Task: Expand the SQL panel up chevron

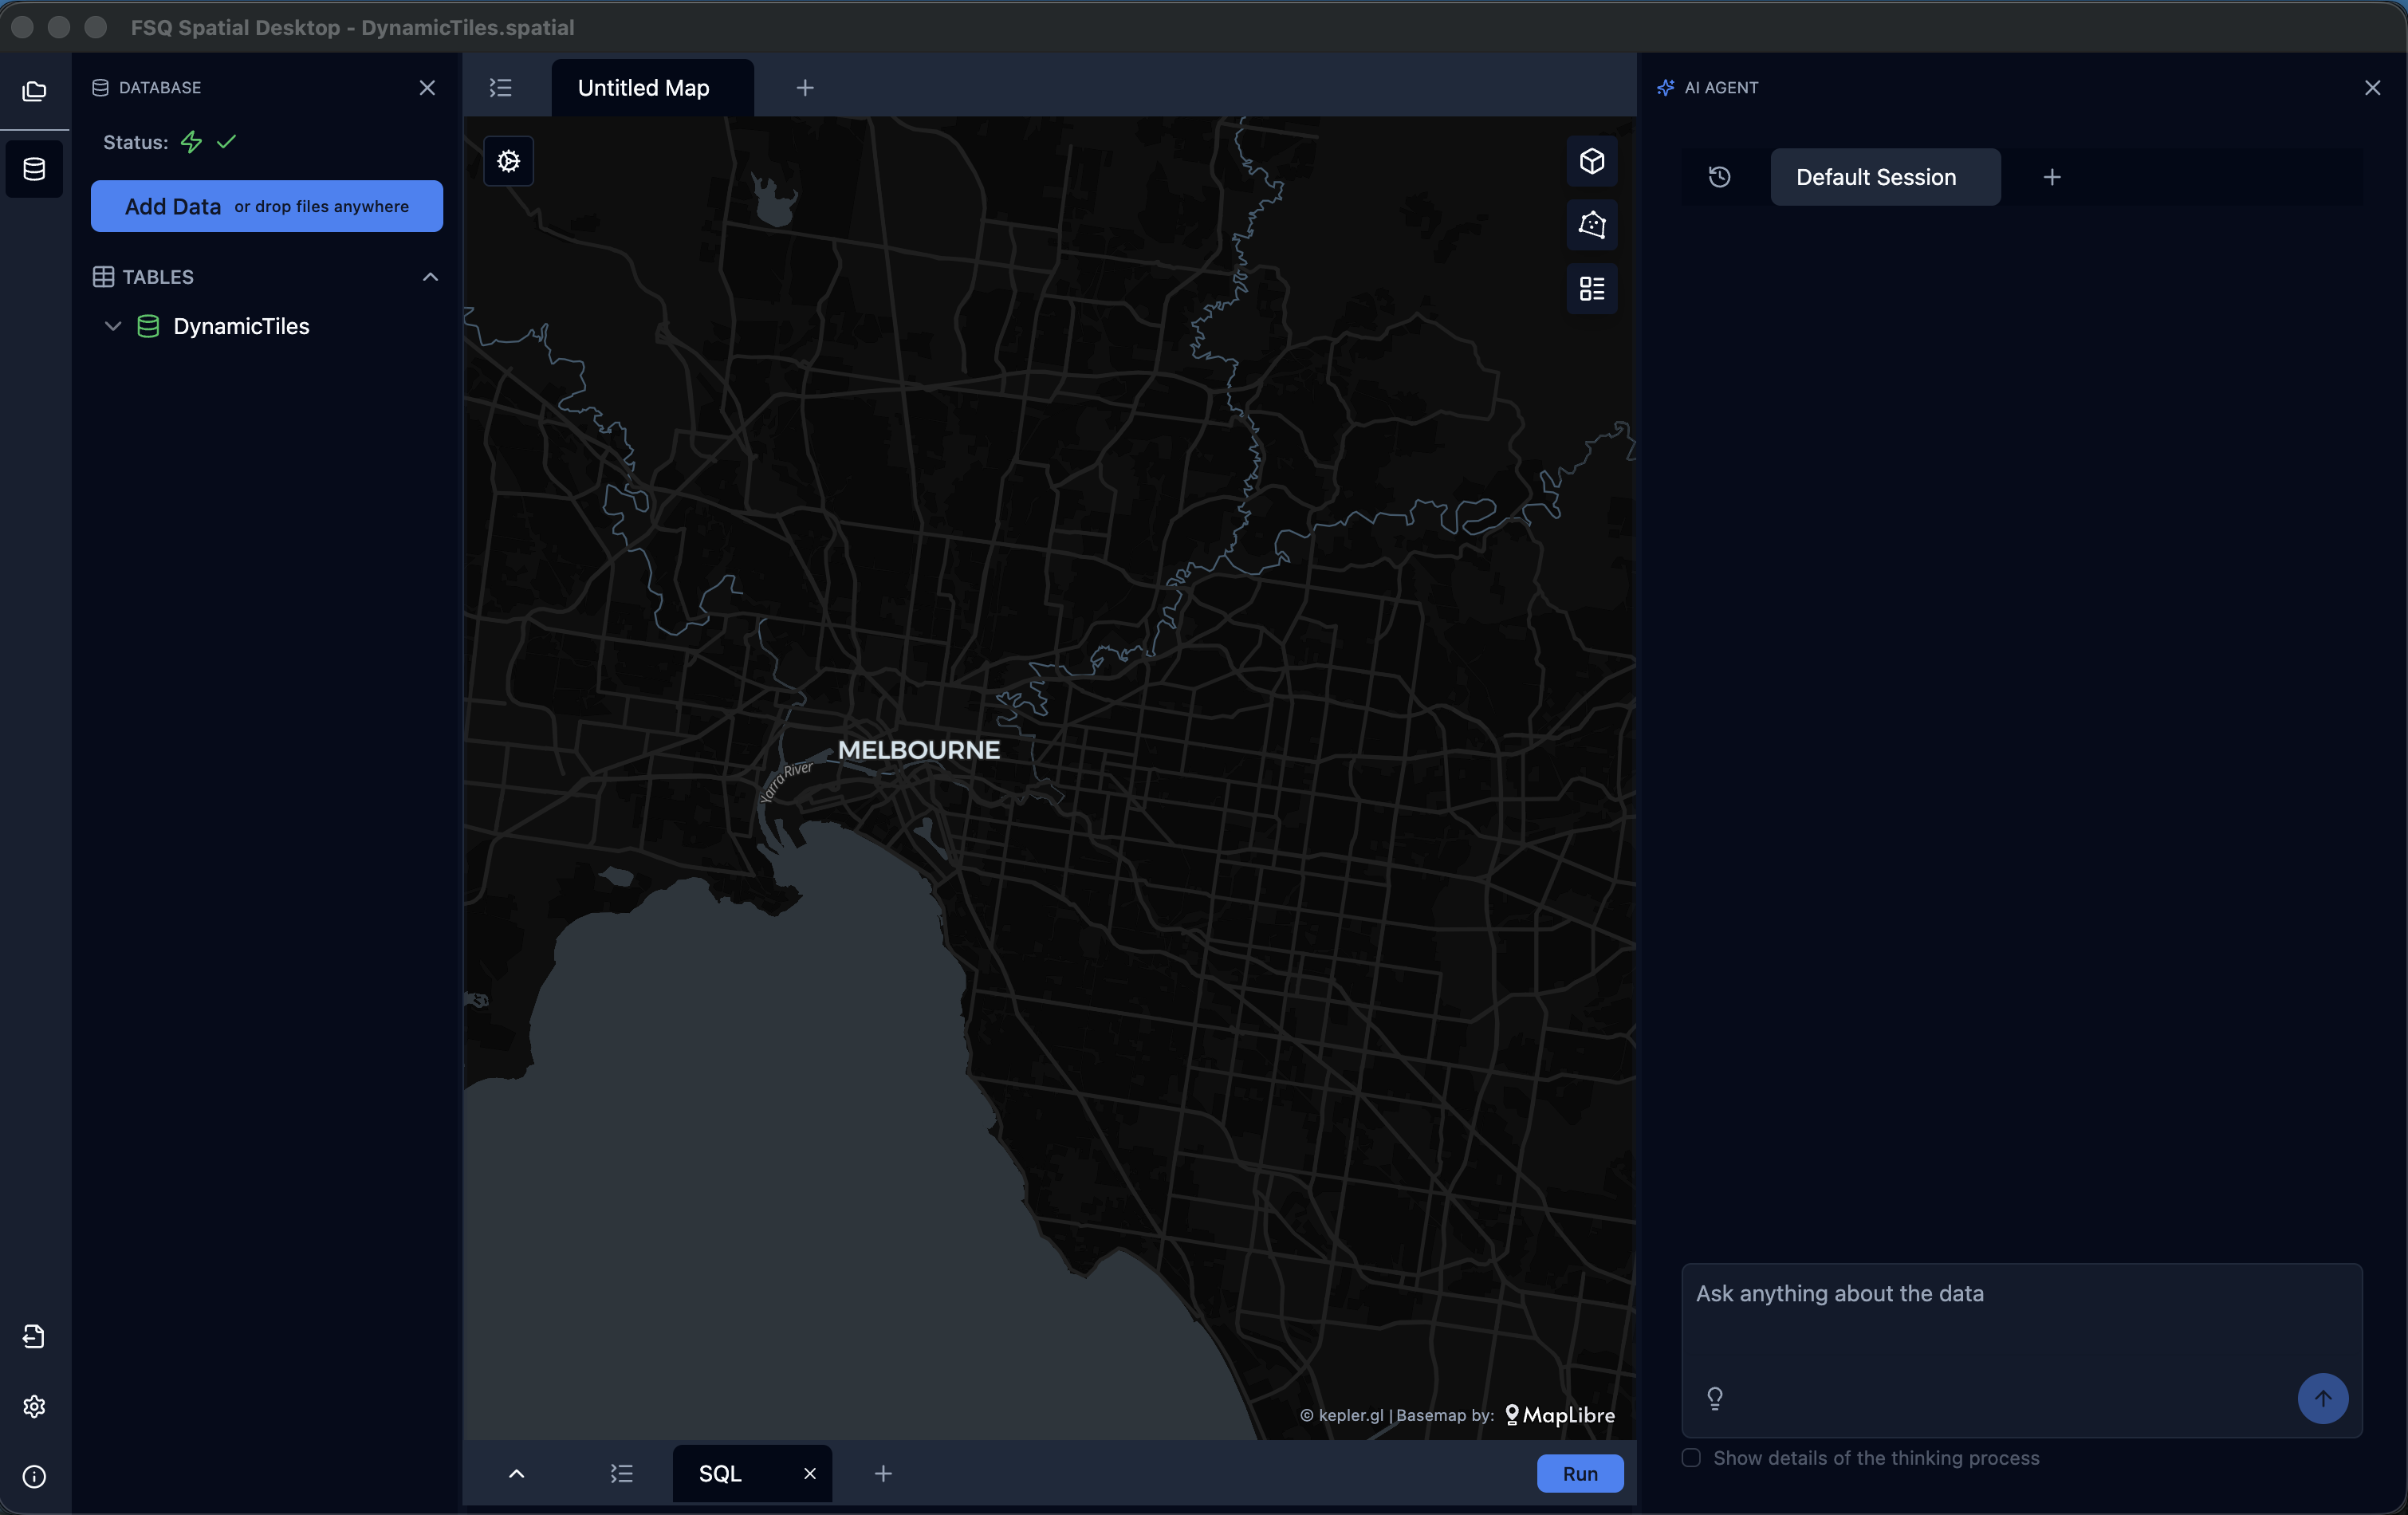Action: pyautogui.click(x=516, y=1473)
